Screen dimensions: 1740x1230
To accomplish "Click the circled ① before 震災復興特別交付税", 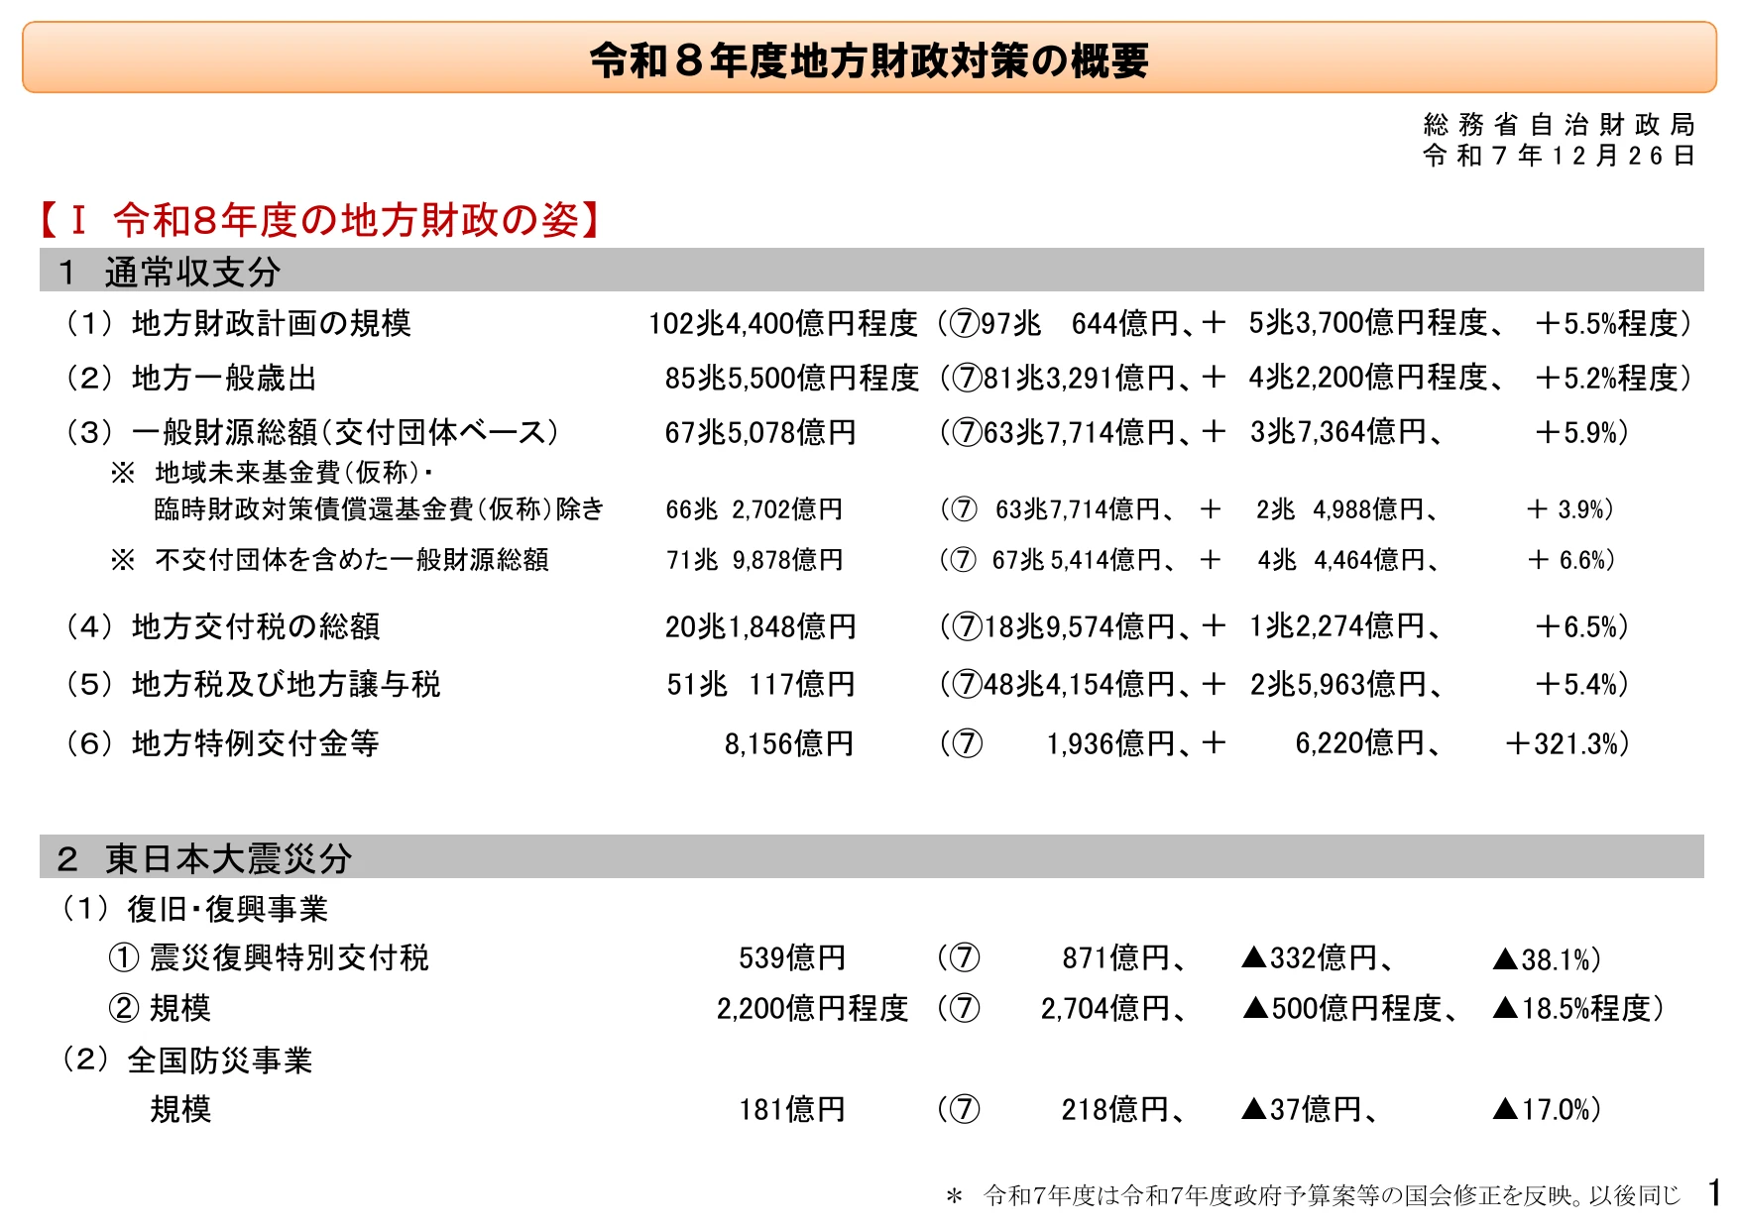I will [x=123, y=957].
